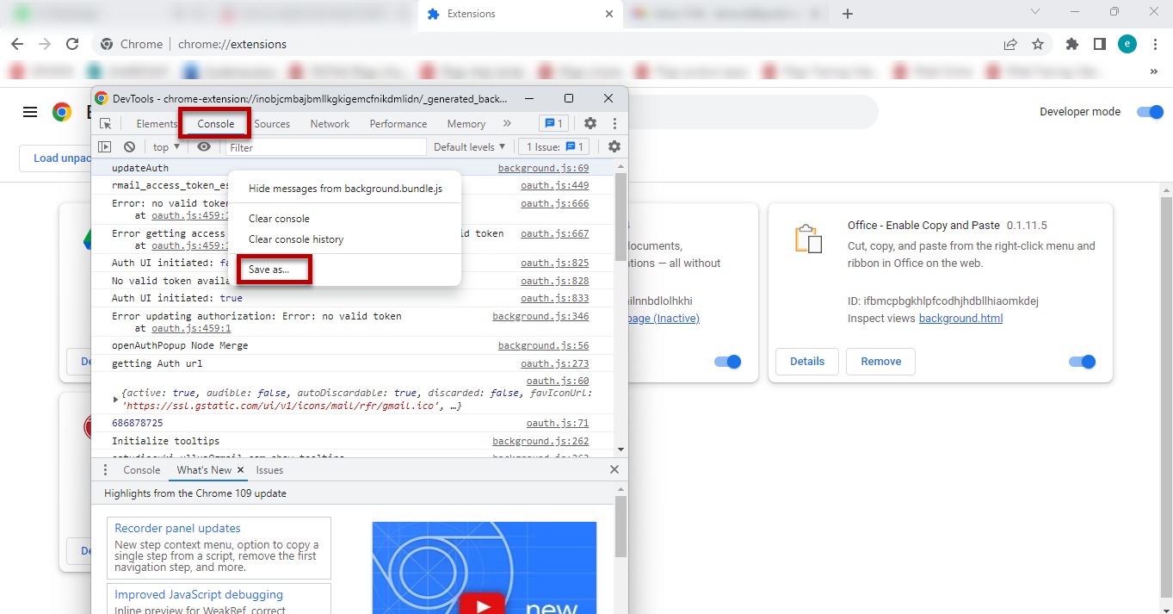This screenshot has width=1173, height=614.
Task: Click the console messages vertical scrollbar
Action: coord(620,216)
